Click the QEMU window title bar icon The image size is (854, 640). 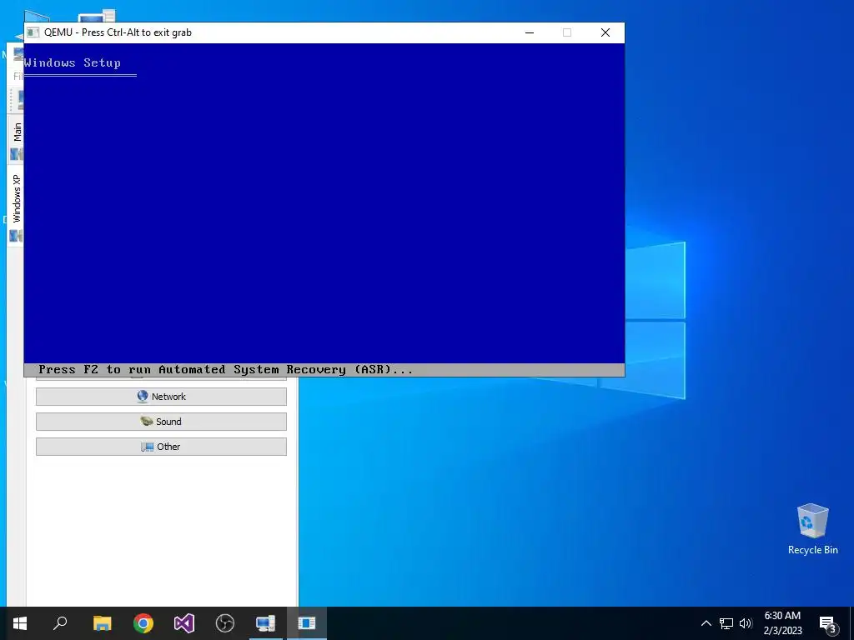33,32
